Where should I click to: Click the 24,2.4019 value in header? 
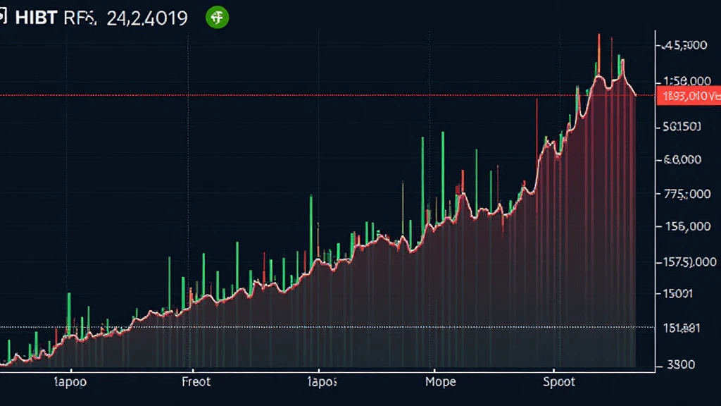pos(147,18)
